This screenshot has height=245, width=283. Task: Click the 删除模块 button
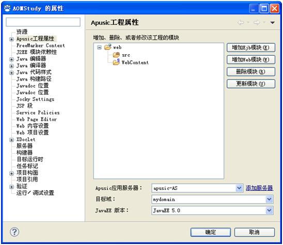pos(251,72)
